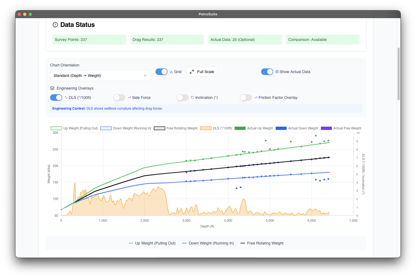Disable the Grid toggle

click(162, 72)
